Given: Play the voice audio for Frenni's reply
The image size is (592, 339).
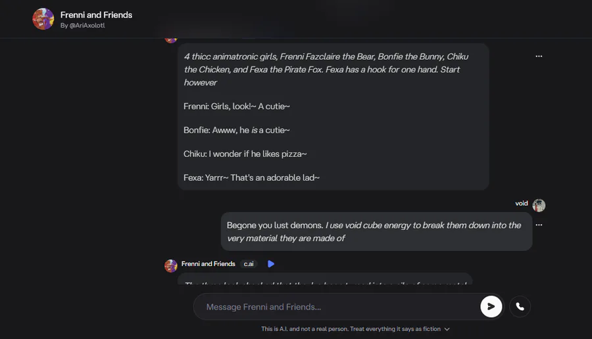Looking at the screenshot, I should (x=271, y=264).
